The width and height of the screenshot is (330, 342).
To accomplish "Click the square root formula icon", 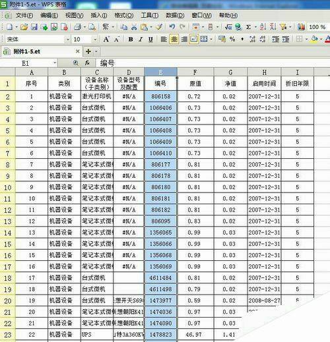I will coord(228,27).
